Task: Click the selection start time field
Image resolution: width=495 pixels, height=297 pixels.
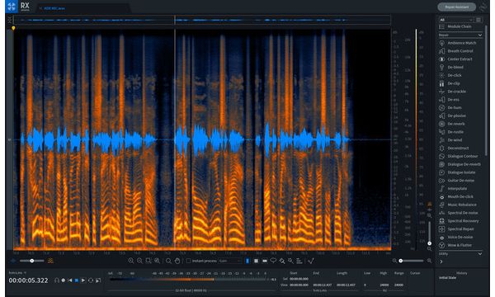Action: point(299,279)
